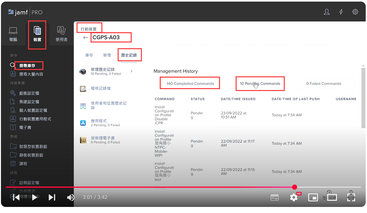Click the 23/09/2022 at 10:51 AM date cell
This screenshot has height=213, width=367.
[233, 115]
